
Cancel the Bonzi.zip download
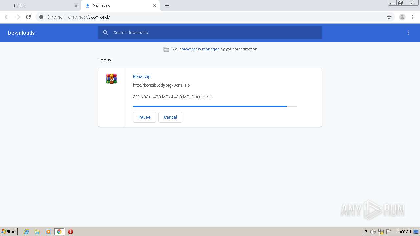pos(170,117)
